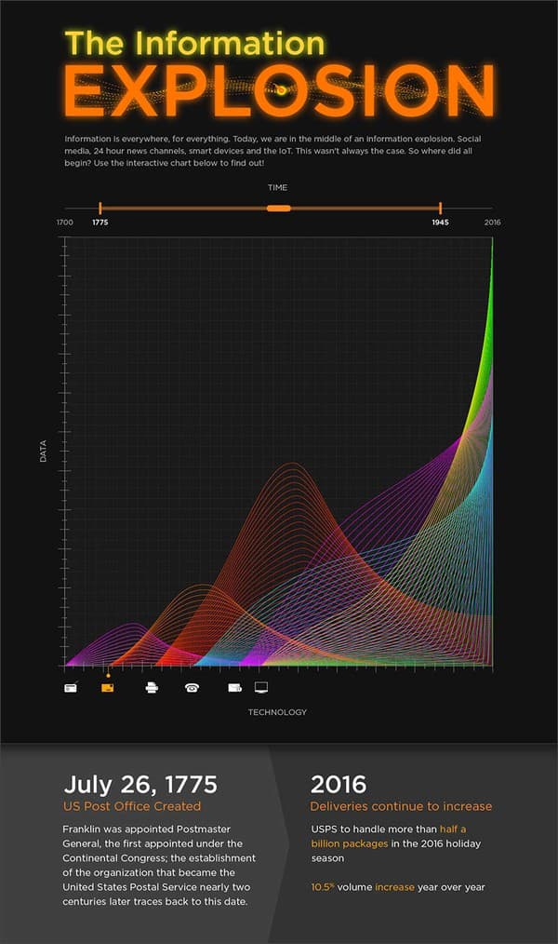Click the highlighted orange mail envelope icon
Viewport: 558px width, 944px height.
coord(108,688)
